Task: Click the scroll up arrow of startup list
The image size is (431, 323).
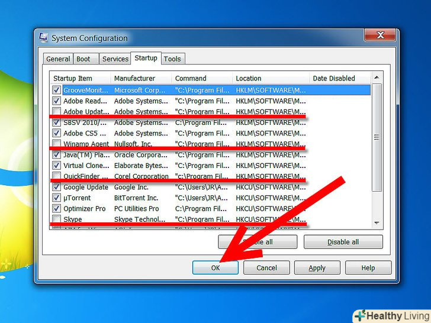Action: pyautogui.click(x=377, y=77)
